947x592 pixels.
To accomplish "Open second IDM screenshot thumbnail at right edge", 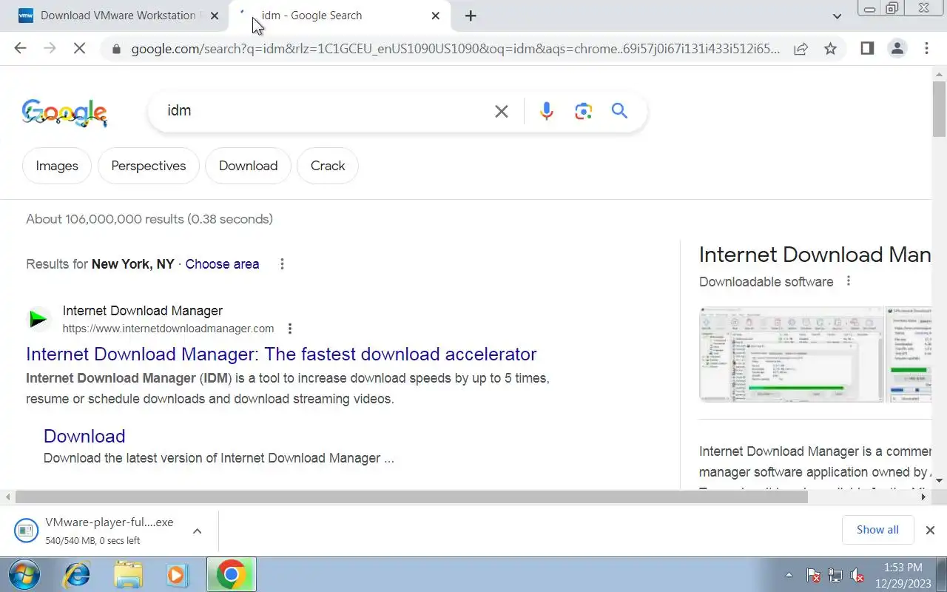I will pyautogui.click(x=909, y=354).
